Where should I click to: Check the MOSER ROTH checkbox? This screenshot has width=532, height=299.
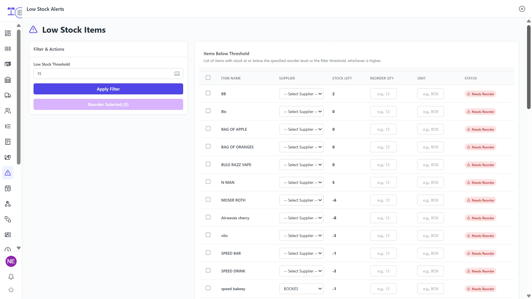(208, 199)
